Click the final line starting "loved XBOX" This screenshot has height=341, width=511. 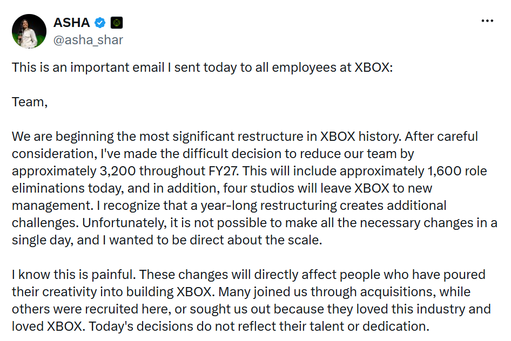point(220,326)
